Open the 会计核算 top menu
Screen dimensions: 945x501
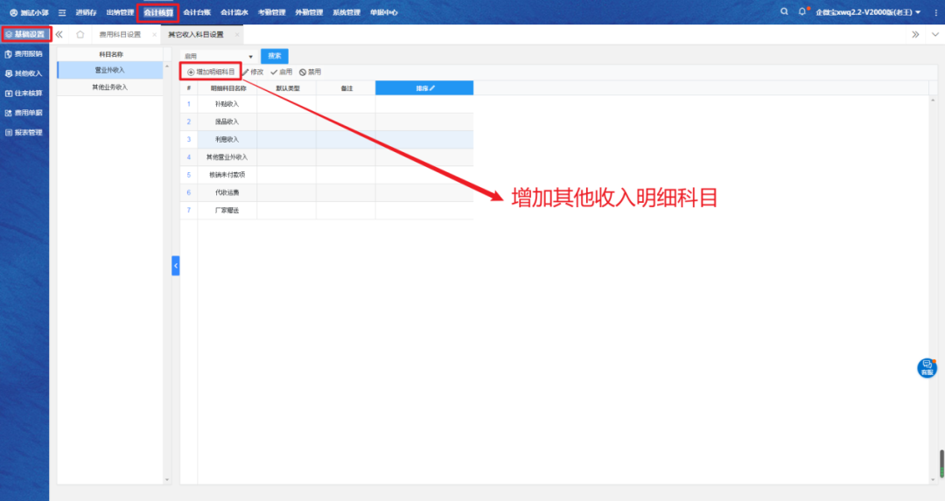[158, 12]
